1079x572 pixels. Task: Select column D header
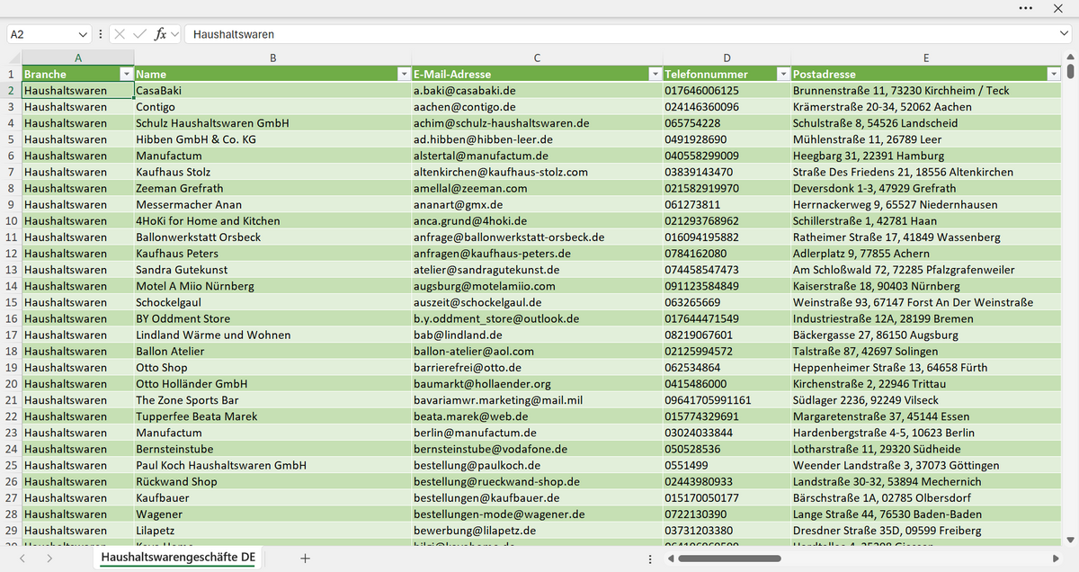pos(727,58)
